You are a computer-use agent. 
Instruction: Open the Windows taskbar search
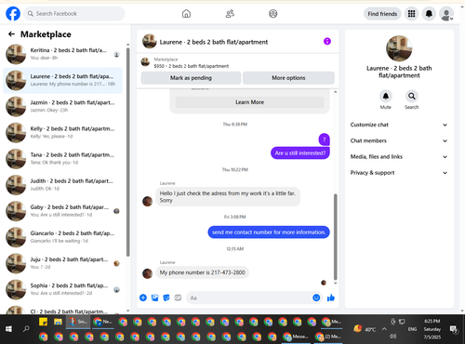pos(26,329)
